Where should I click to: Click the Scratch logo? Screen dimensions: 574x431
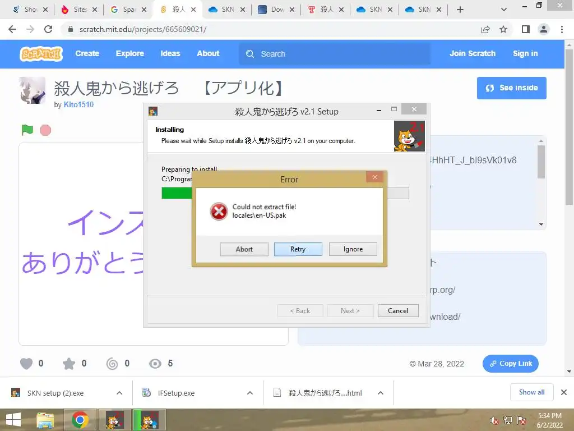click(41, 54)
